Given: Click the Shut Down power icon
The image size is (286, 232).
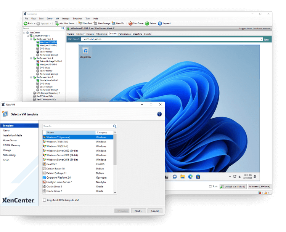Looking at the screenshot, I should point(130,24).
